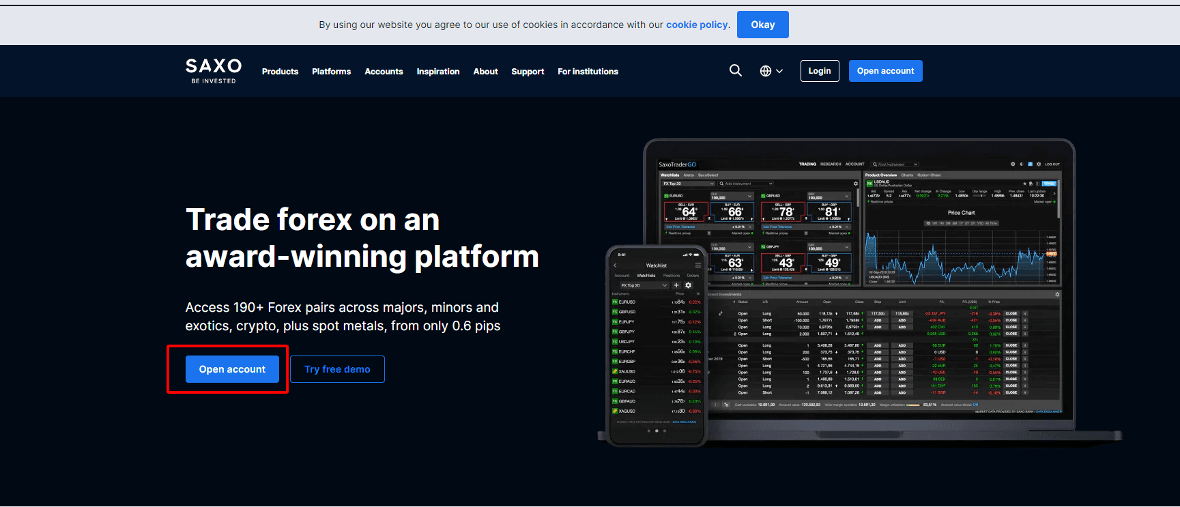
Task: Click the phone Watchlist mockup image
Action: (x=657, y=346)
